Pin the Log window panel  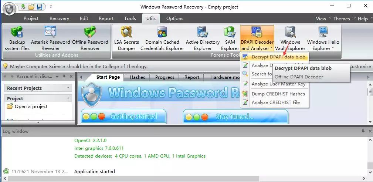point(363,131)
